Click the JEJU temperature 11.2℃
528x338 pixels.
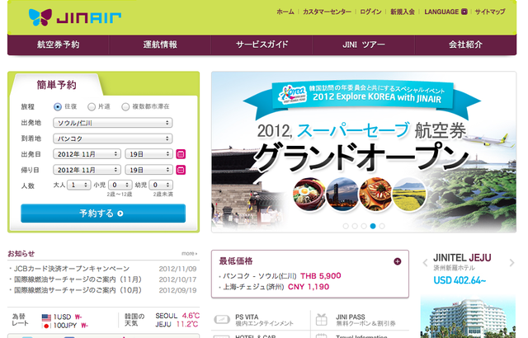click(187, 325)
